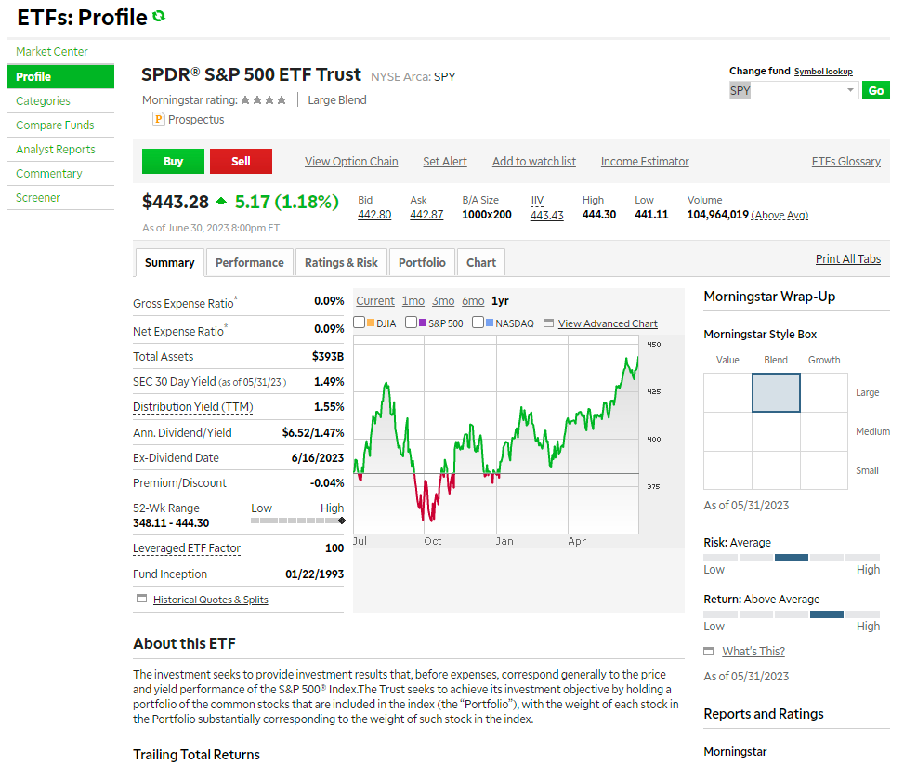This screenshot has width=904, height=765.
Task: Set chart range to 3mo
Action: (443, 300)
